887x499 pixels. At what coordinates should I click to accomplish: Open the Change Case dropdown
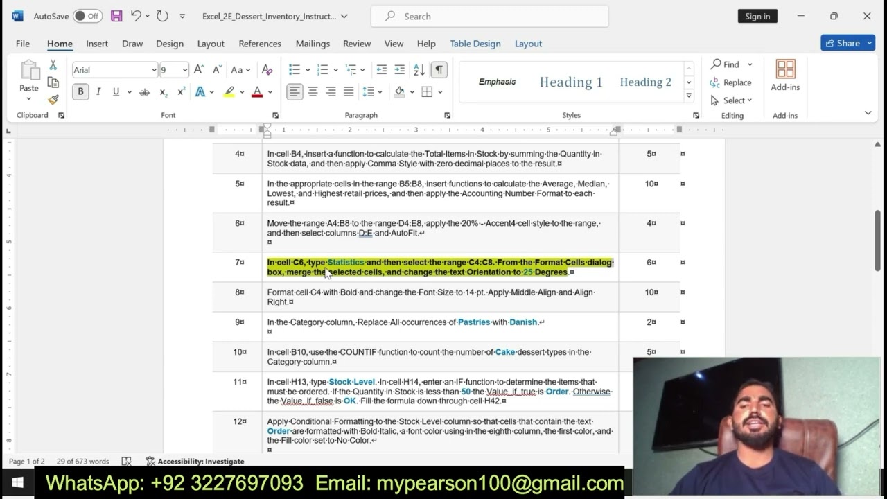[240, 70]
